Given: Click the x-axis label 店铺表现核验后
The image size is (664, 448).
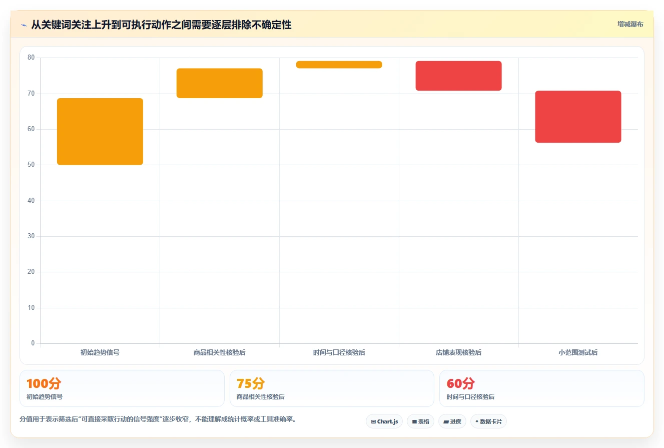Looking at the screenshot, I should [459, 352].
